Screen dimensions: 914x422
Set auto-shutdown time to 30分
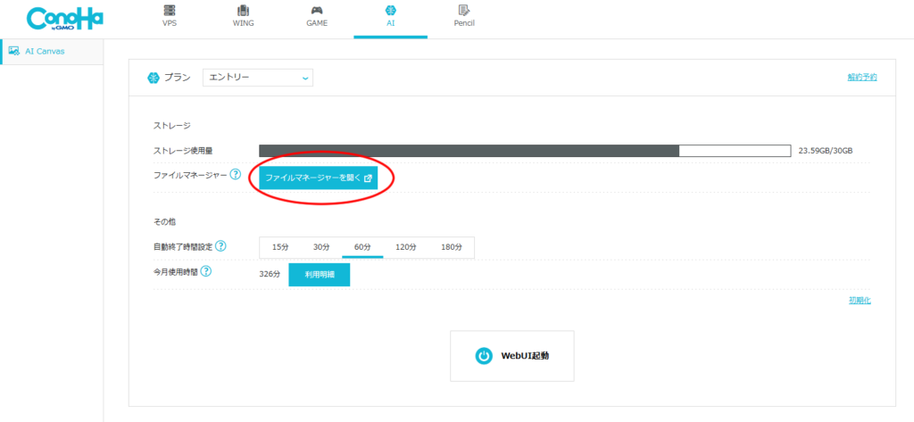321,247
